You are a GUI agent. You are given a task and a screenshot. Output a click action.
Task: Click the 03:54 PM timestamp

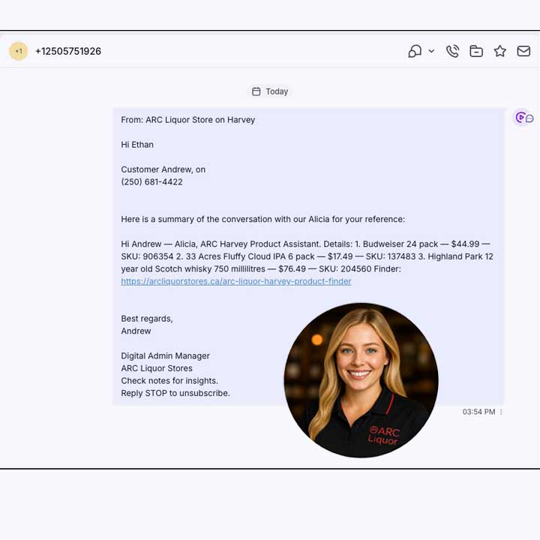coord(478,412)
